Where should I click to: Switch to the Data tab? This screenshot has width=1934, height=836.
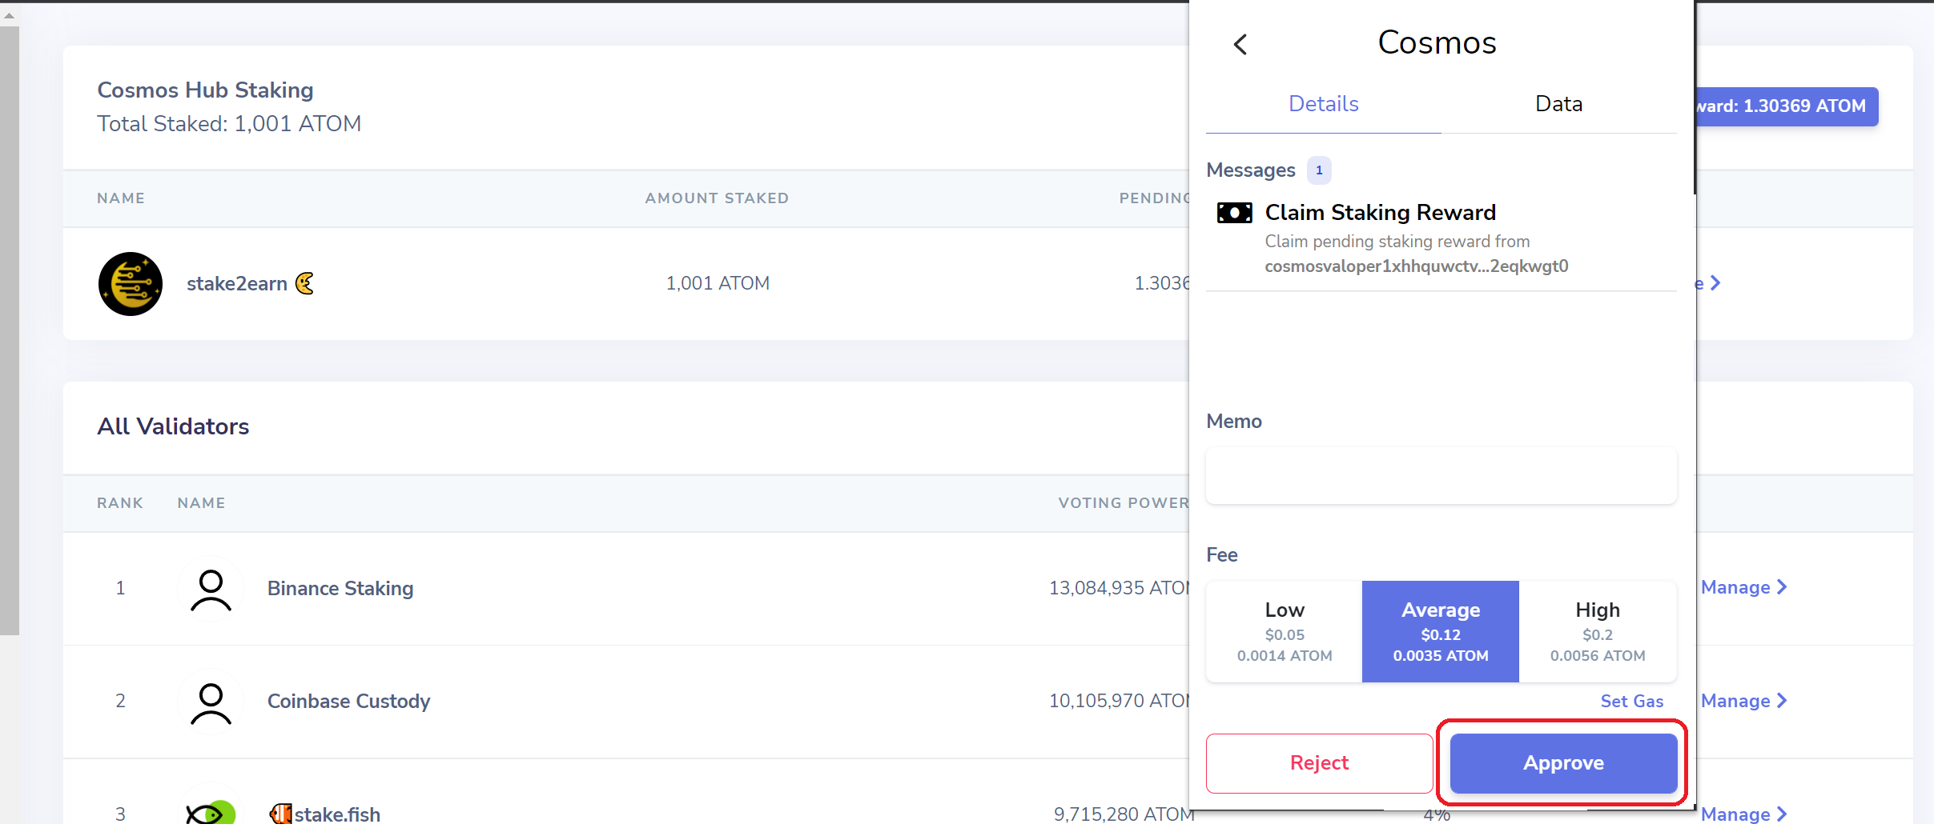[1558, 104]
